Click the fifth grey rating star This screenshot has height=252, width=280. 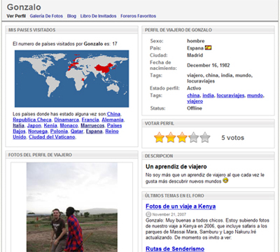click(205, 137)
